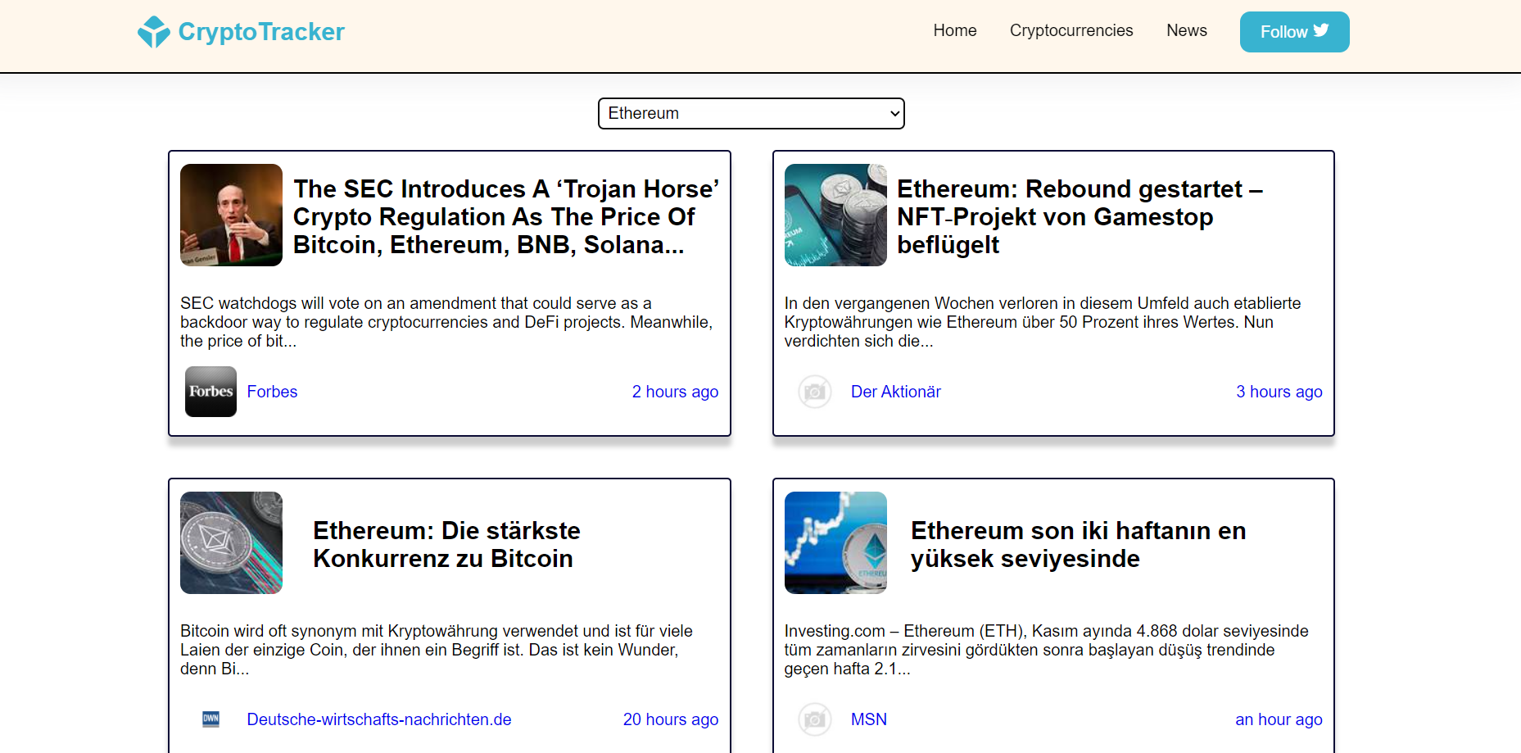This screenshot has width=1521, height=753.
Task: Click the Ethereum coin thumbnail on Bitcoin rivalry article
Action: click(x=231, y=542)
